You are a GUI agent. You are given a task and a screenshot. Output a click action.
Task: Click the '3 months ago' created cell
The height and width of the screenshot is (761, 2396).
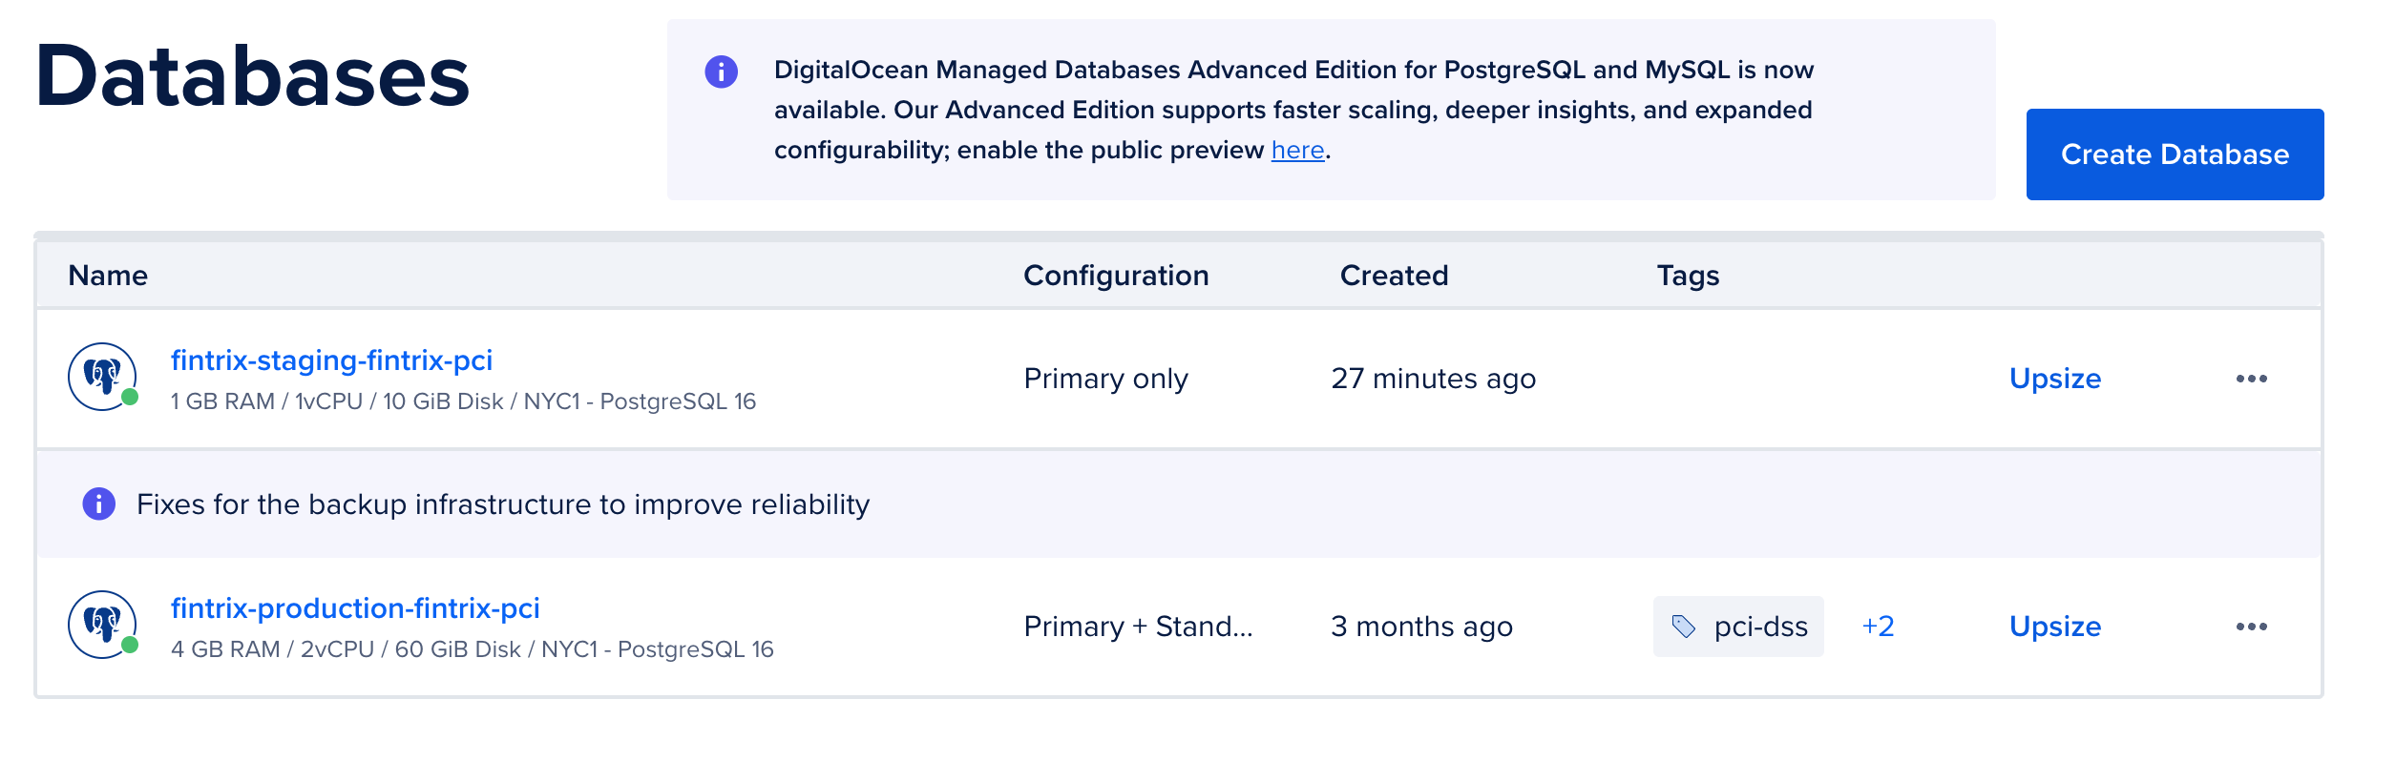pyautogui.click(x=1421, y=627)
